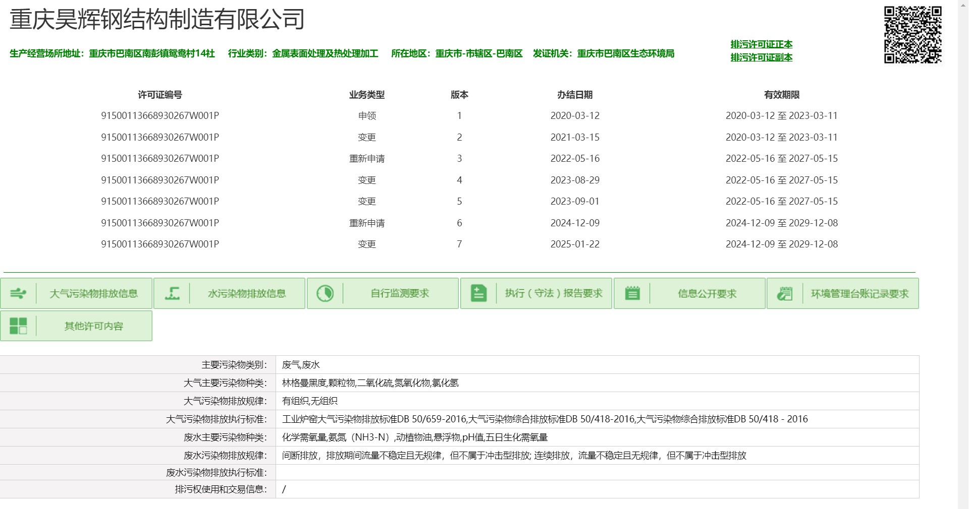The height and width of the screenshot is (509, 969).
Task: Click the environmental ledger record icon
Action: (x=785, y=293)
